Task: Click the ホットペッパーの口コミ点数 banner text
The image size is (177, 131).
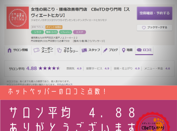Action: [57, 91]
